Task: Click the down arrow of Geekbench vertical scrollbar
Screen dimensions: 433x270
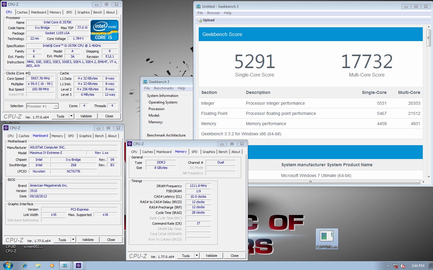Action: [429, 177]
